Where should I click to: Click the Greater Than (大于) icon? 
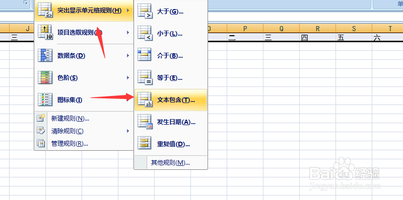tap(145, 12)
